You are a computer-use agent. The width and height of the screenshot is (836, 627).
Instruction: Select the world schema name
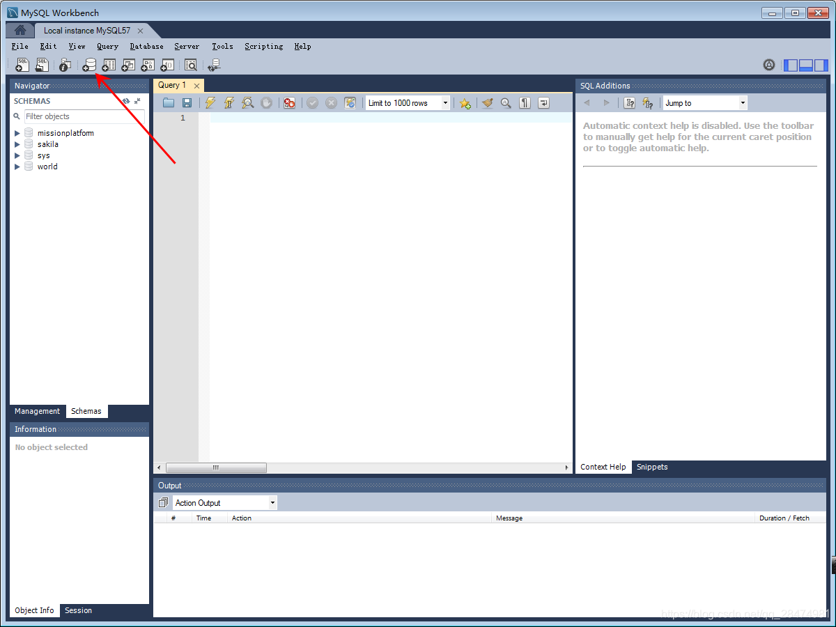click(x=47, y=167)
